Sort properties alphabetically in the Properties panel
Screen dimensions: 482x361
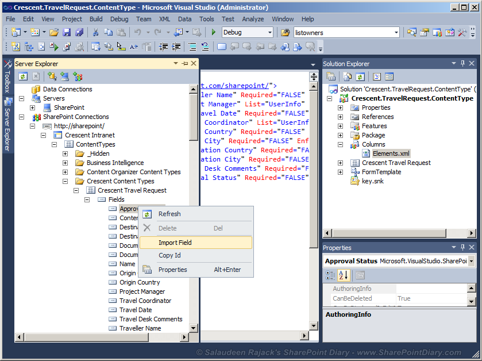344,275
